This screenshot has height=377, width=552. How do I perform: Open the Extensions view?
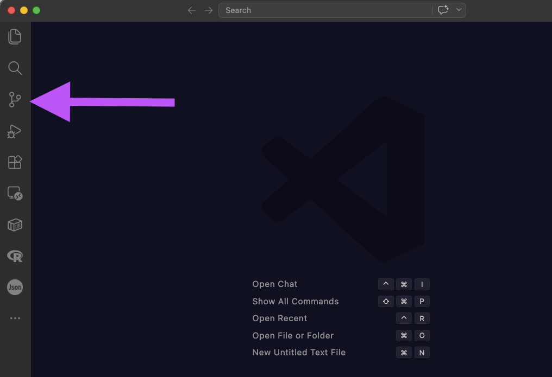[15, 162]
